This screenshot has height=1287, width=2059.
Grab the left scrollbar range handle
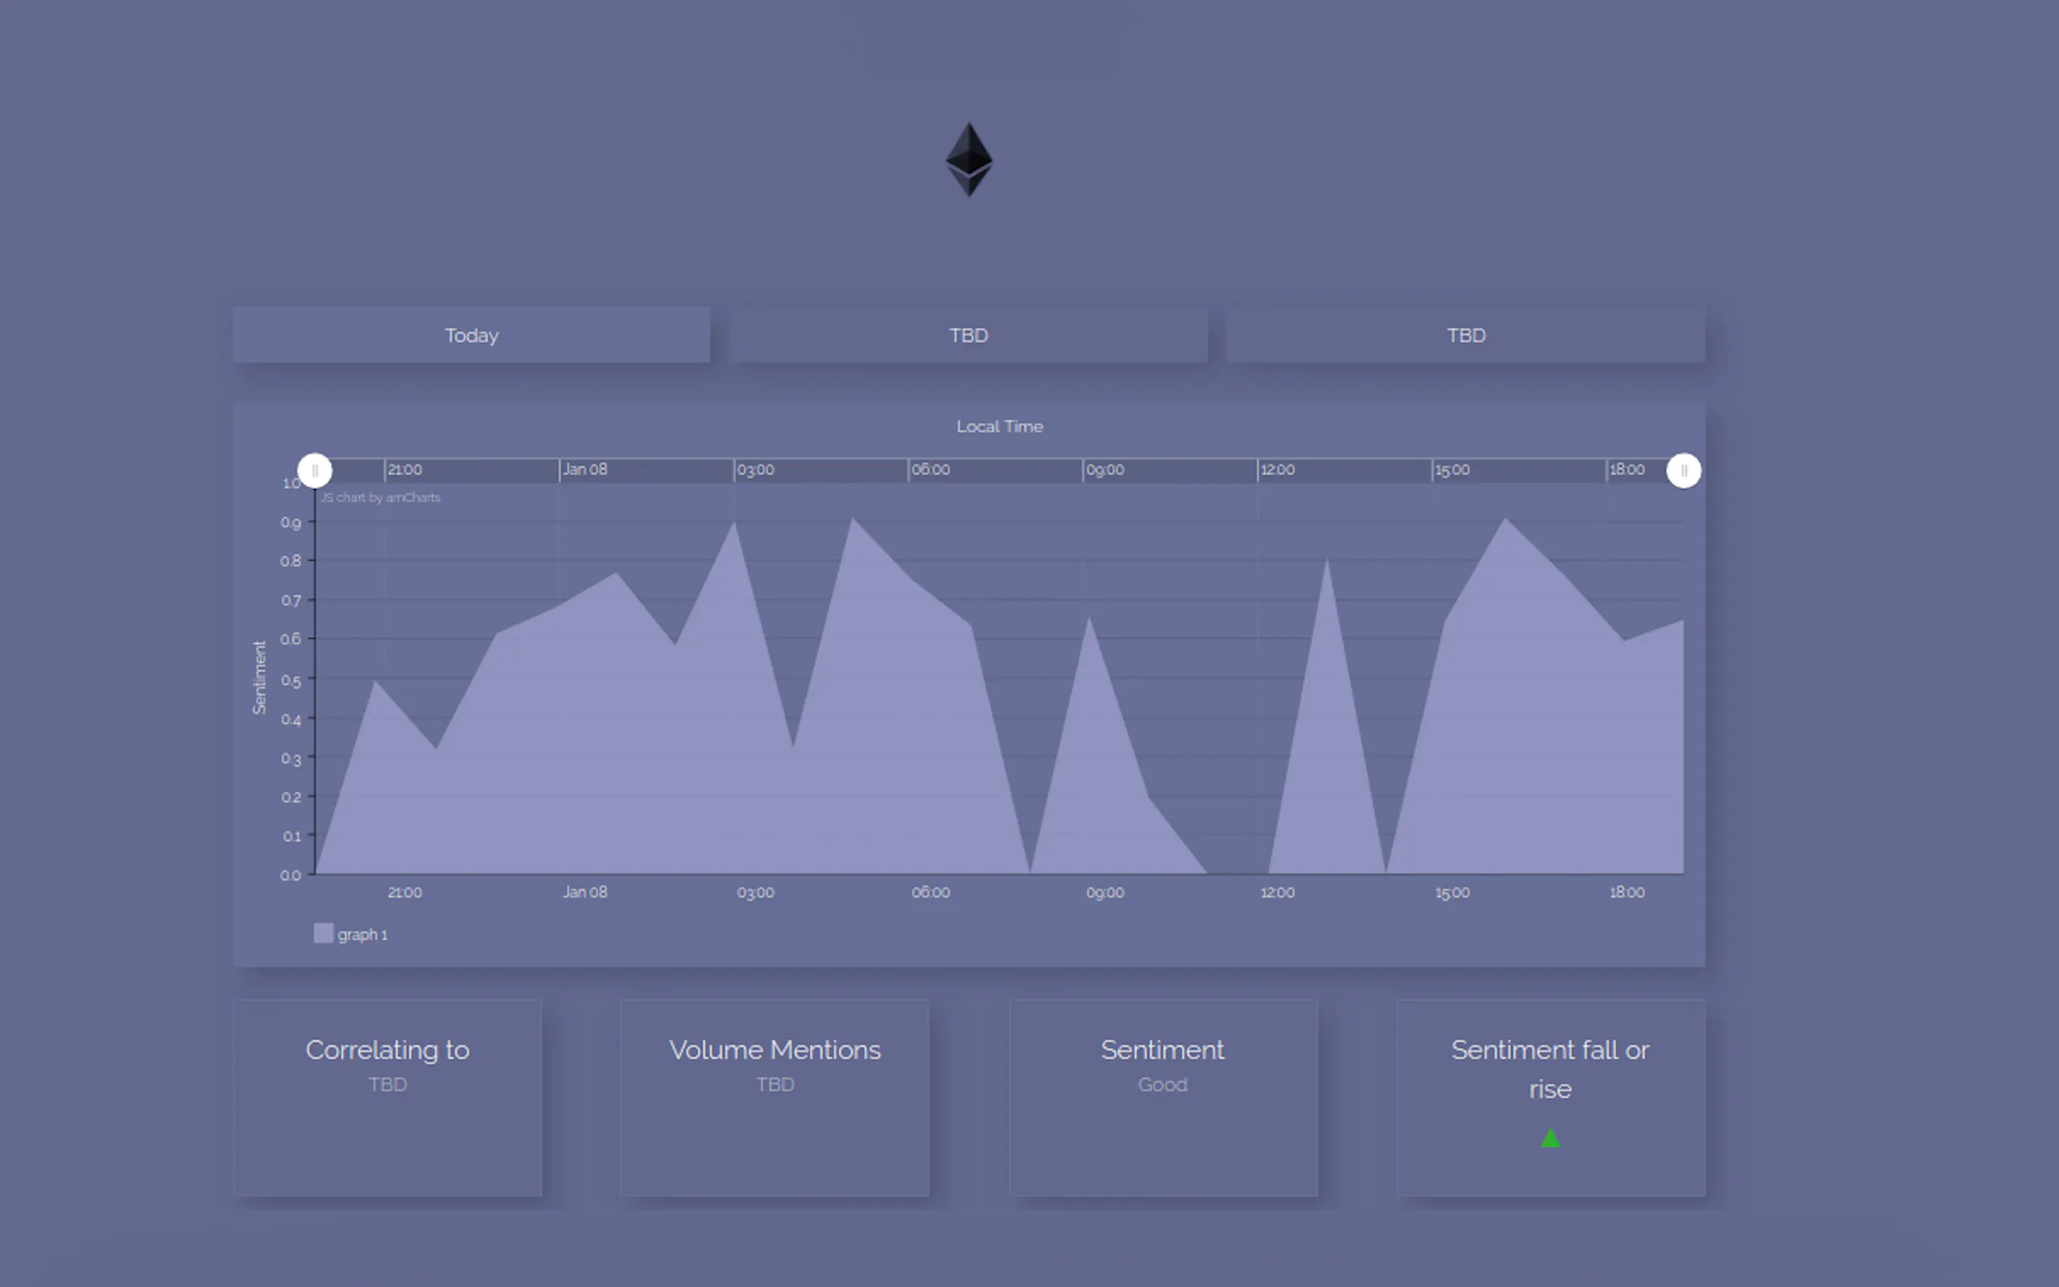click(x=315, y=471)
